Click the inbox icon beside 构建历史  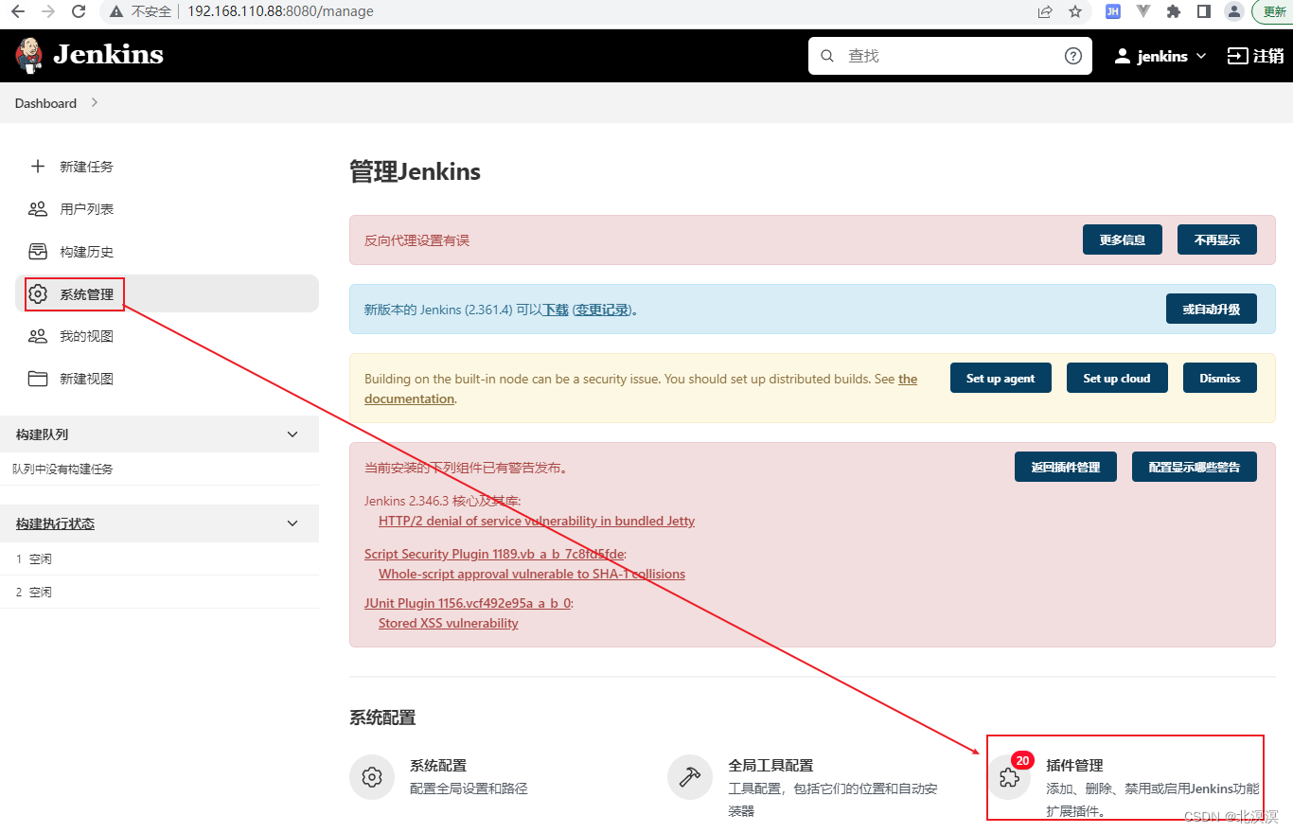click(38, 251)
